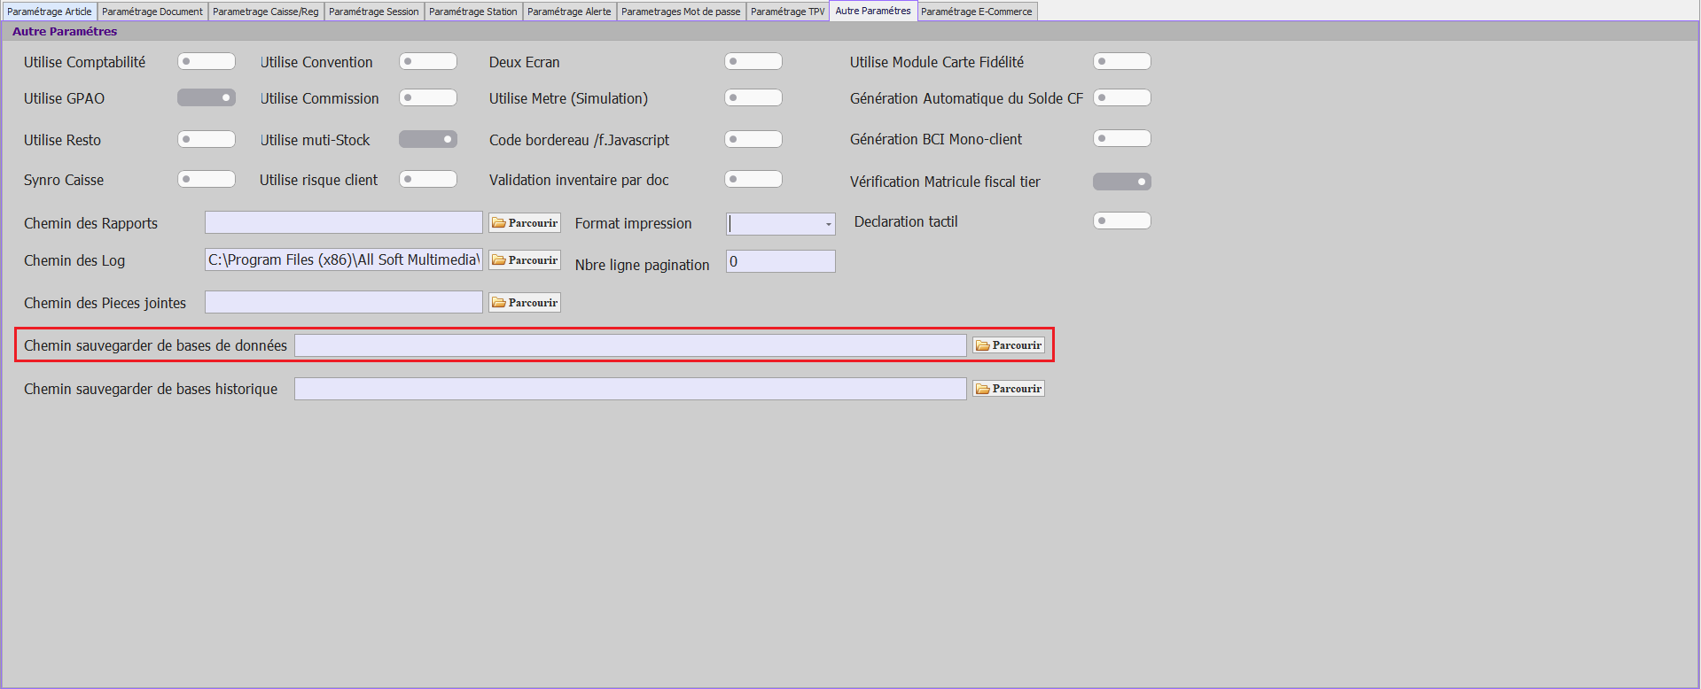Focus the Chemin des Pieces jointes field

point(344,302)
